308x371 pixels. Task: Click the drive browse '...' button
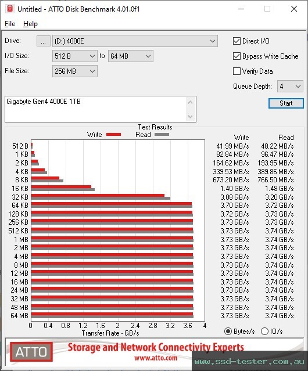(44, 41)
